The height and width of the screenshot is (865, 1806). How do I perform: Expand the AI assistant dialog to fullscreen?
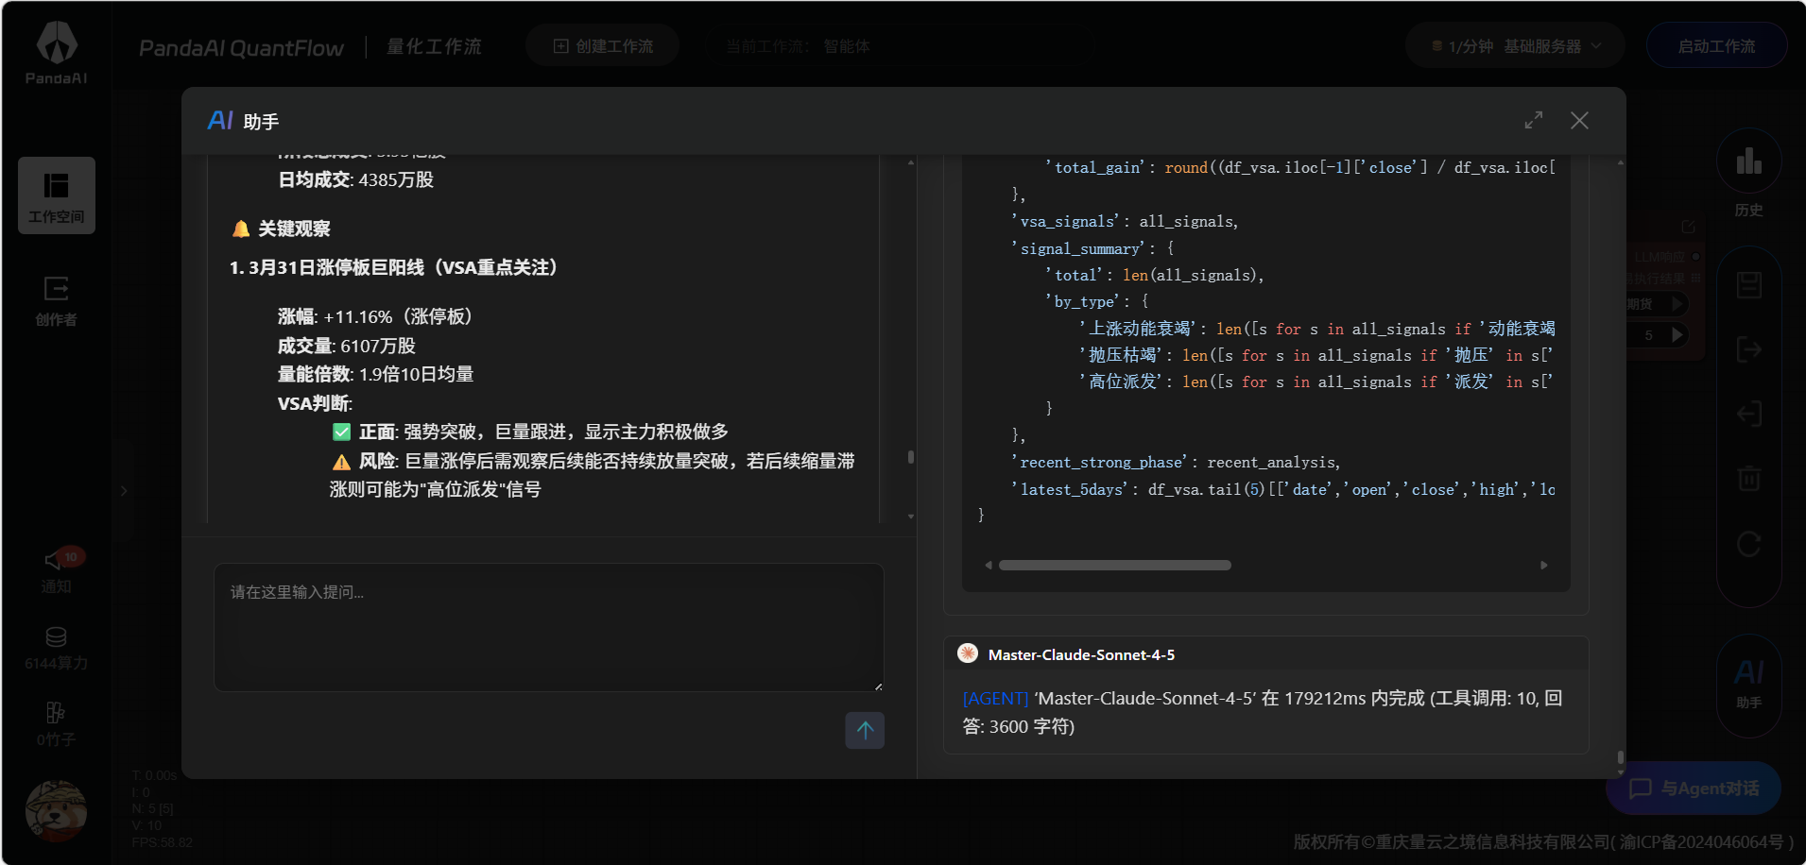1533,121
